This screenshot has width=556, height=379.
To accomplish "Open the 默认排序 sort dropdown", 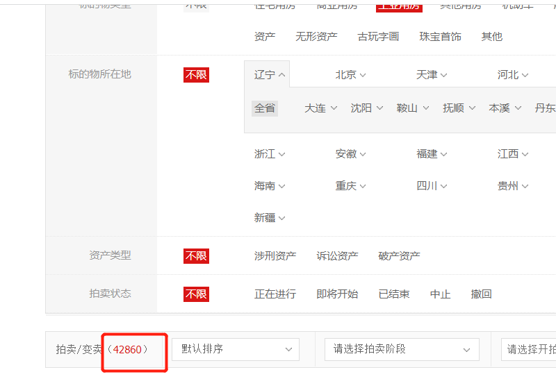I will point(236,349).
